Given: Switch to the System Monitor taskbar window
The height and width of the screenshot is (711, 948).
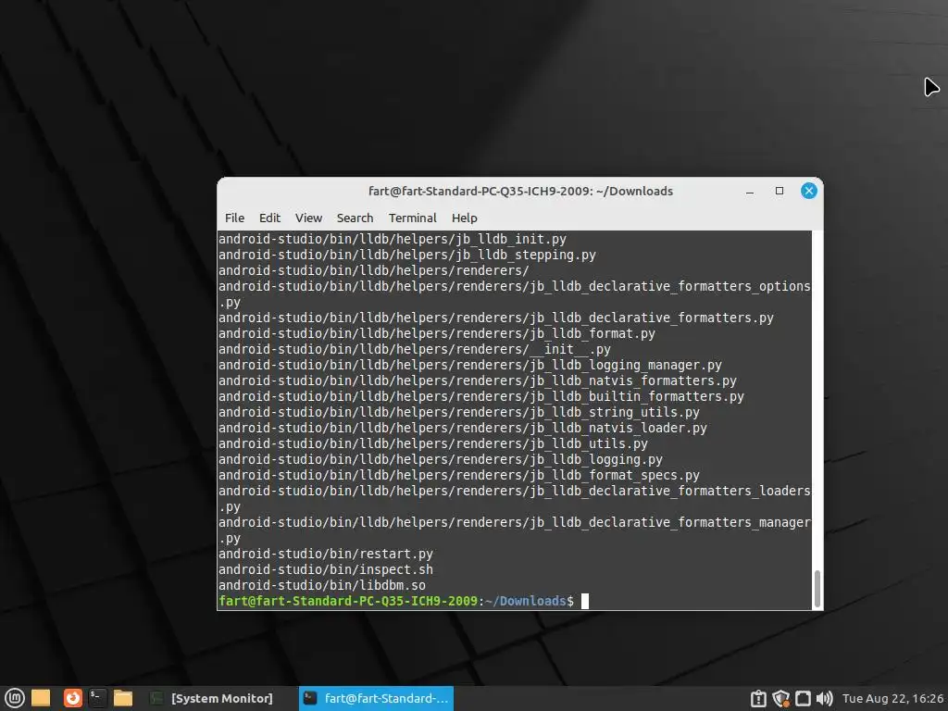Looking at the screenshot, I should click(212, 698).
